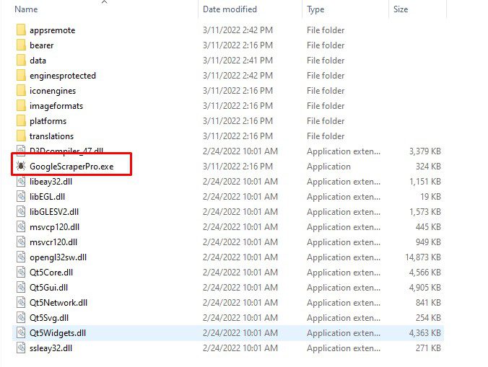Click the 324 KB size of GoogleScraperPro.exe
The image size is (488, 367).
[428, 167]
